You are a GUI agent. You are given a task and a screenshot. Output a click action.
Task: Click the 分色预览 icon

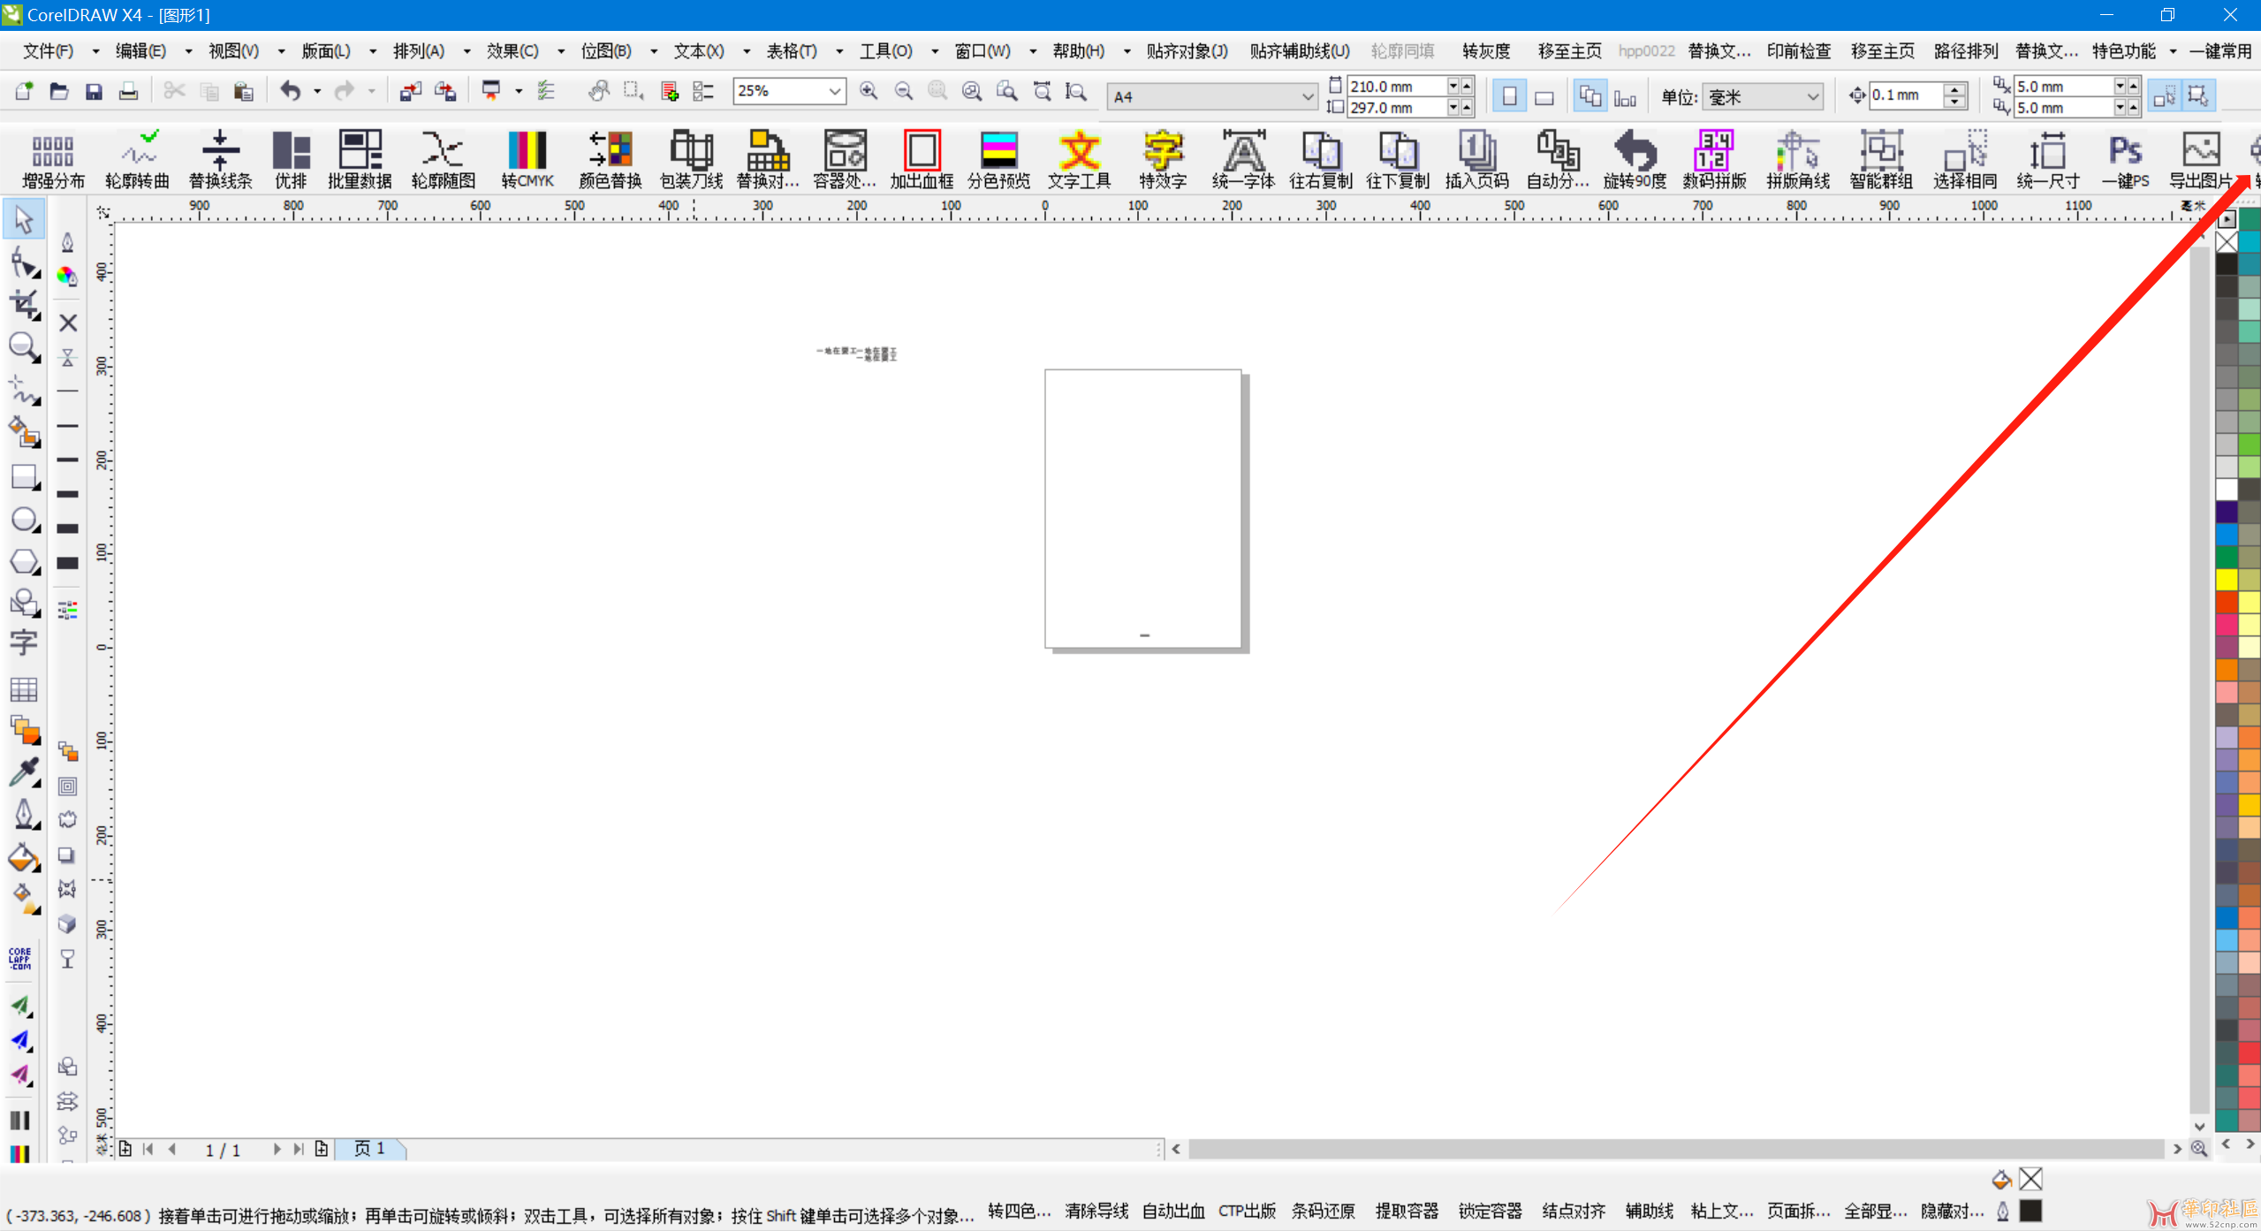[998, 159]
